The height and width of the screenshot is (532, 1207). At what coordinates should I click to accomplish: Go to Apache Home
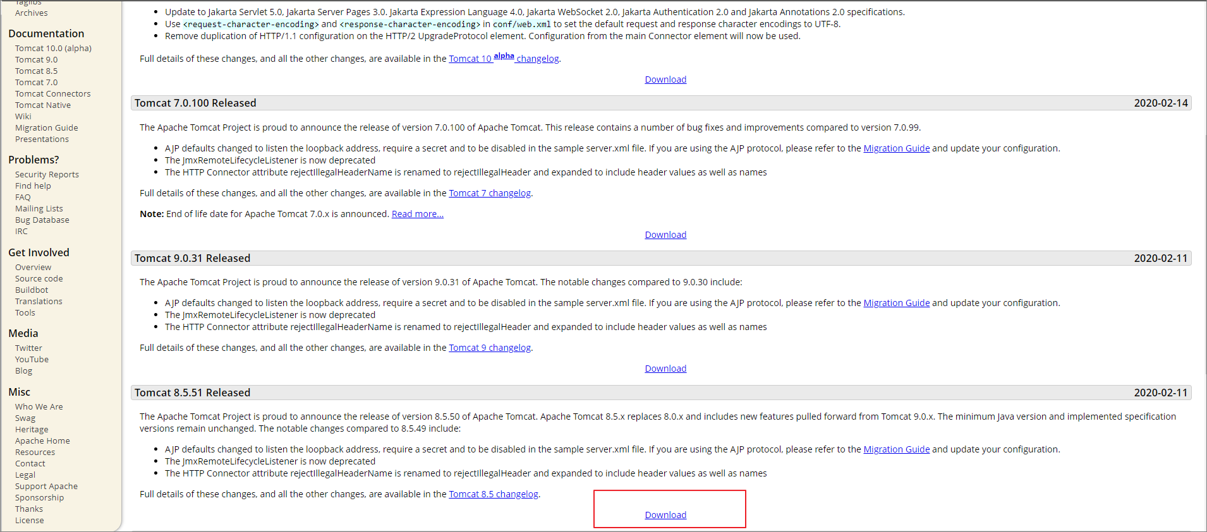[x=42, y=440]
